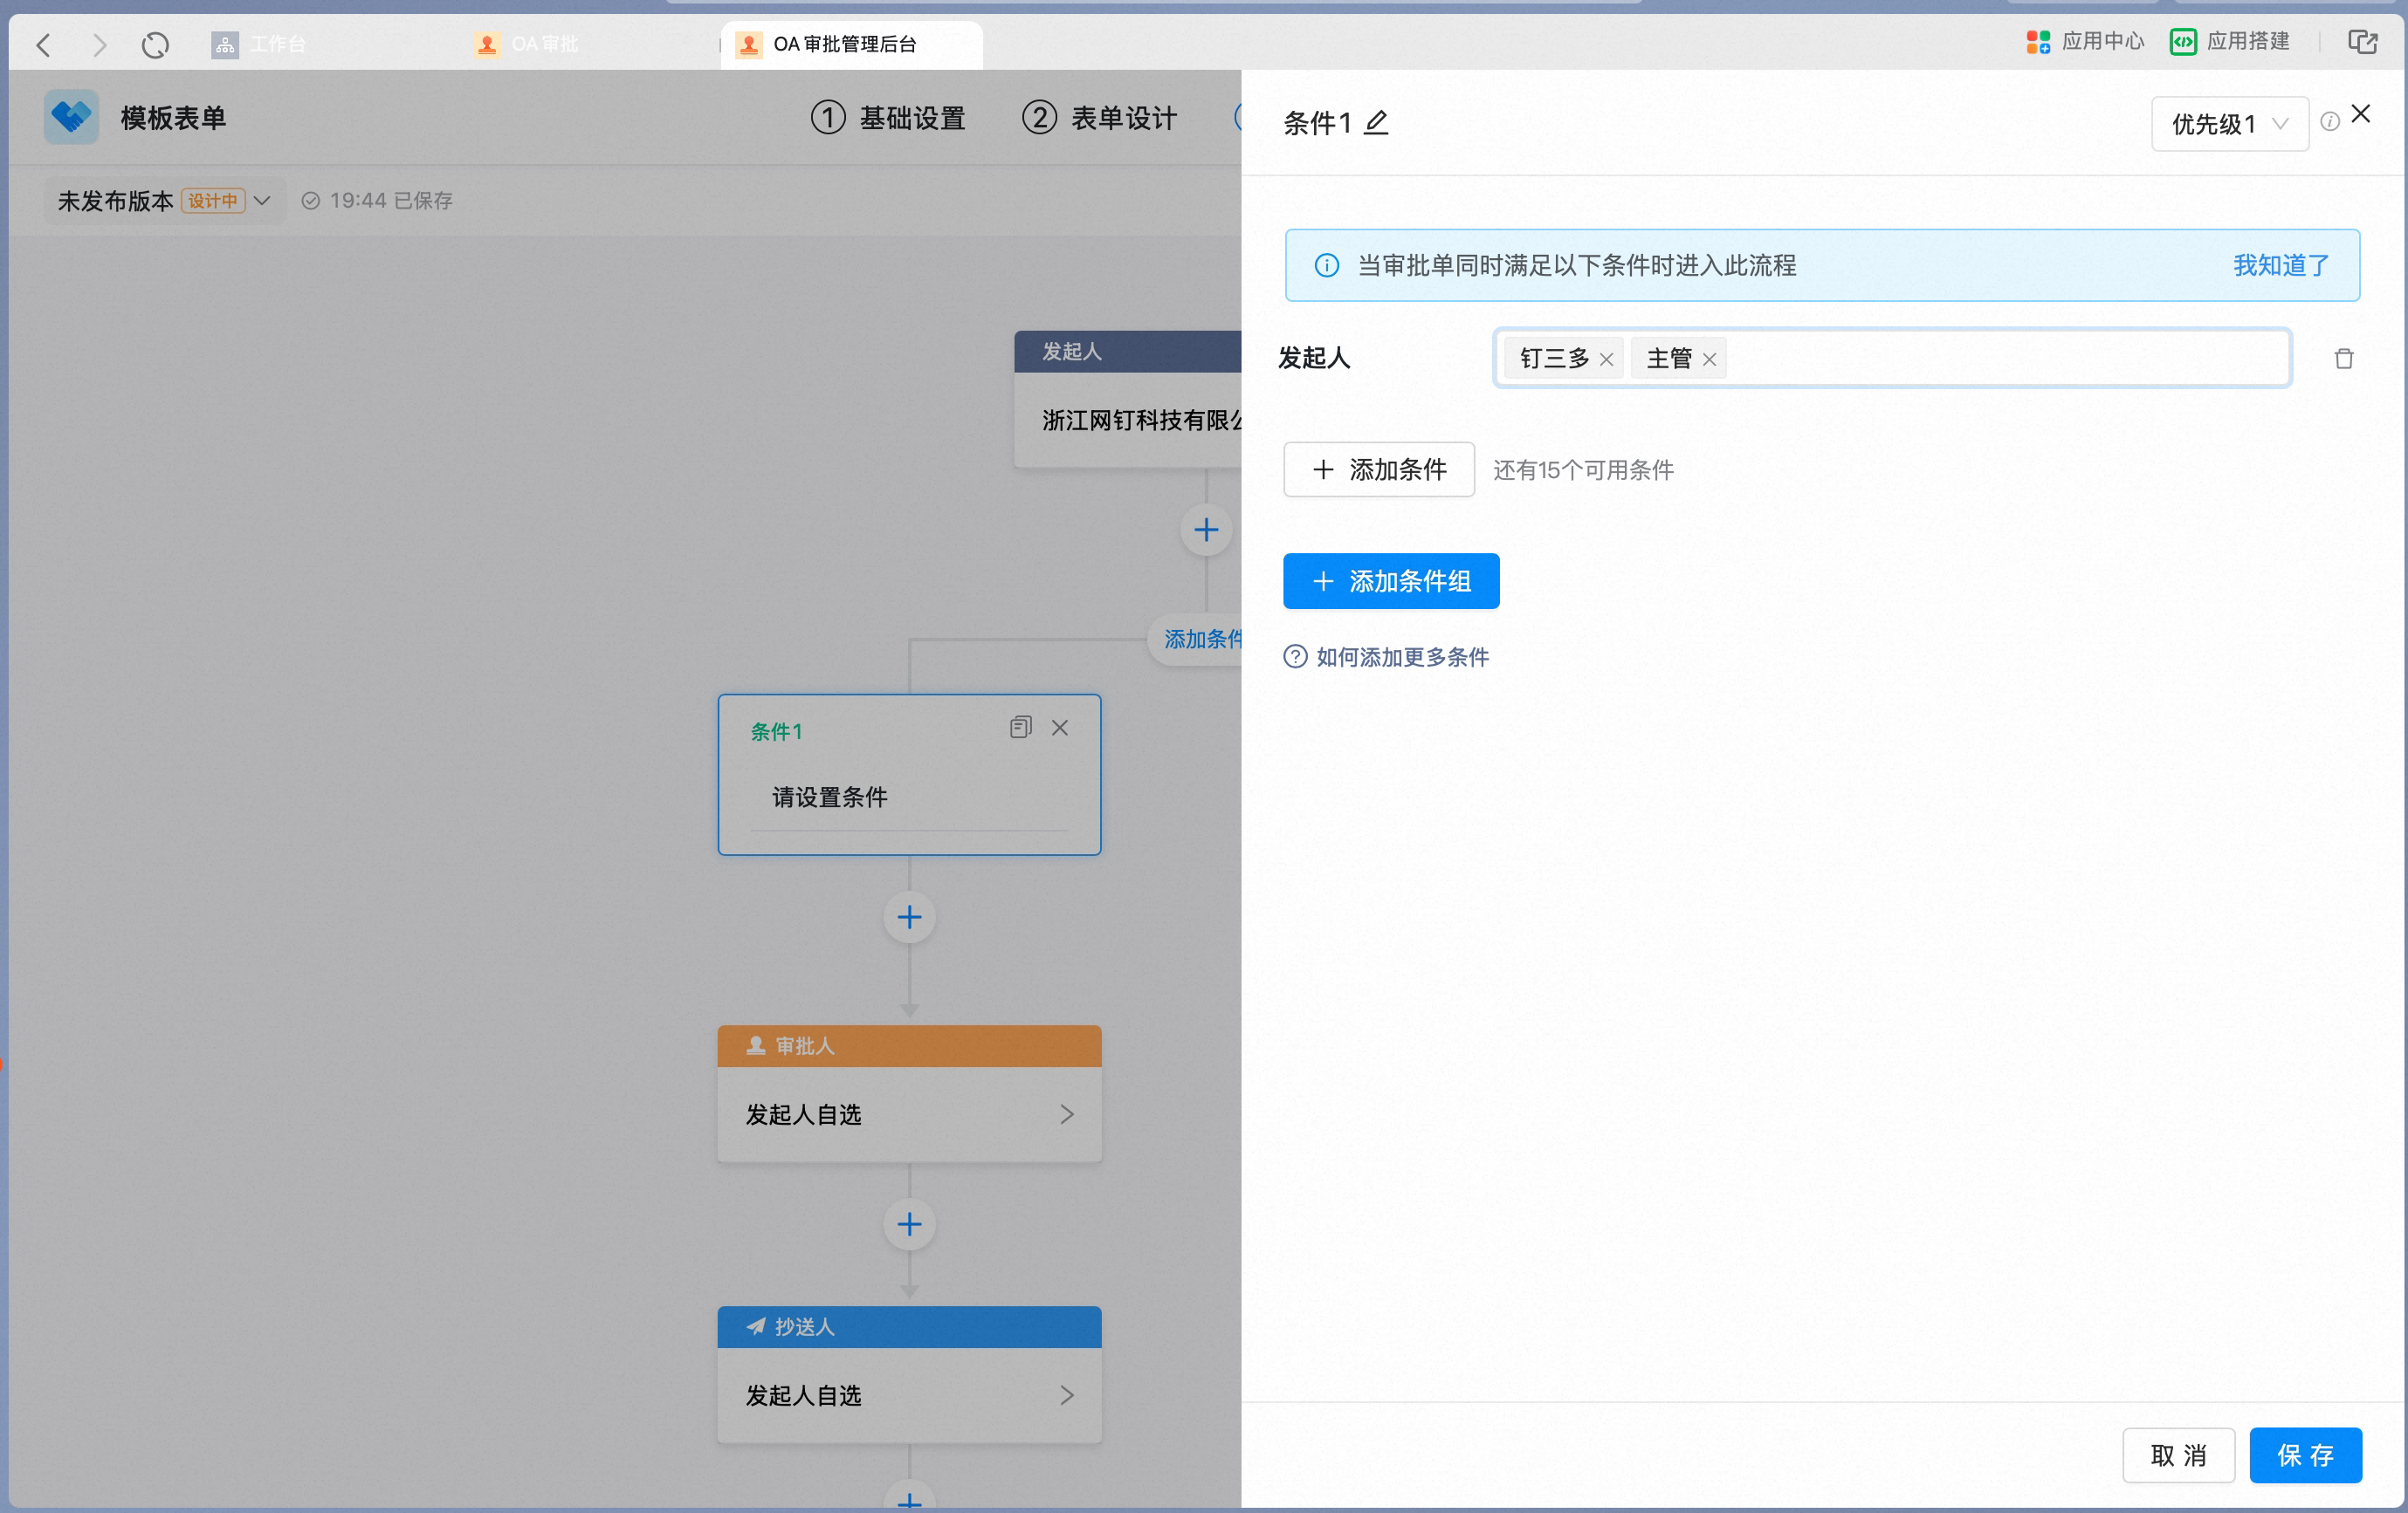Remove the 主管 tag
This screenshot has width=2408, height=1513.
click(1709, 359)
